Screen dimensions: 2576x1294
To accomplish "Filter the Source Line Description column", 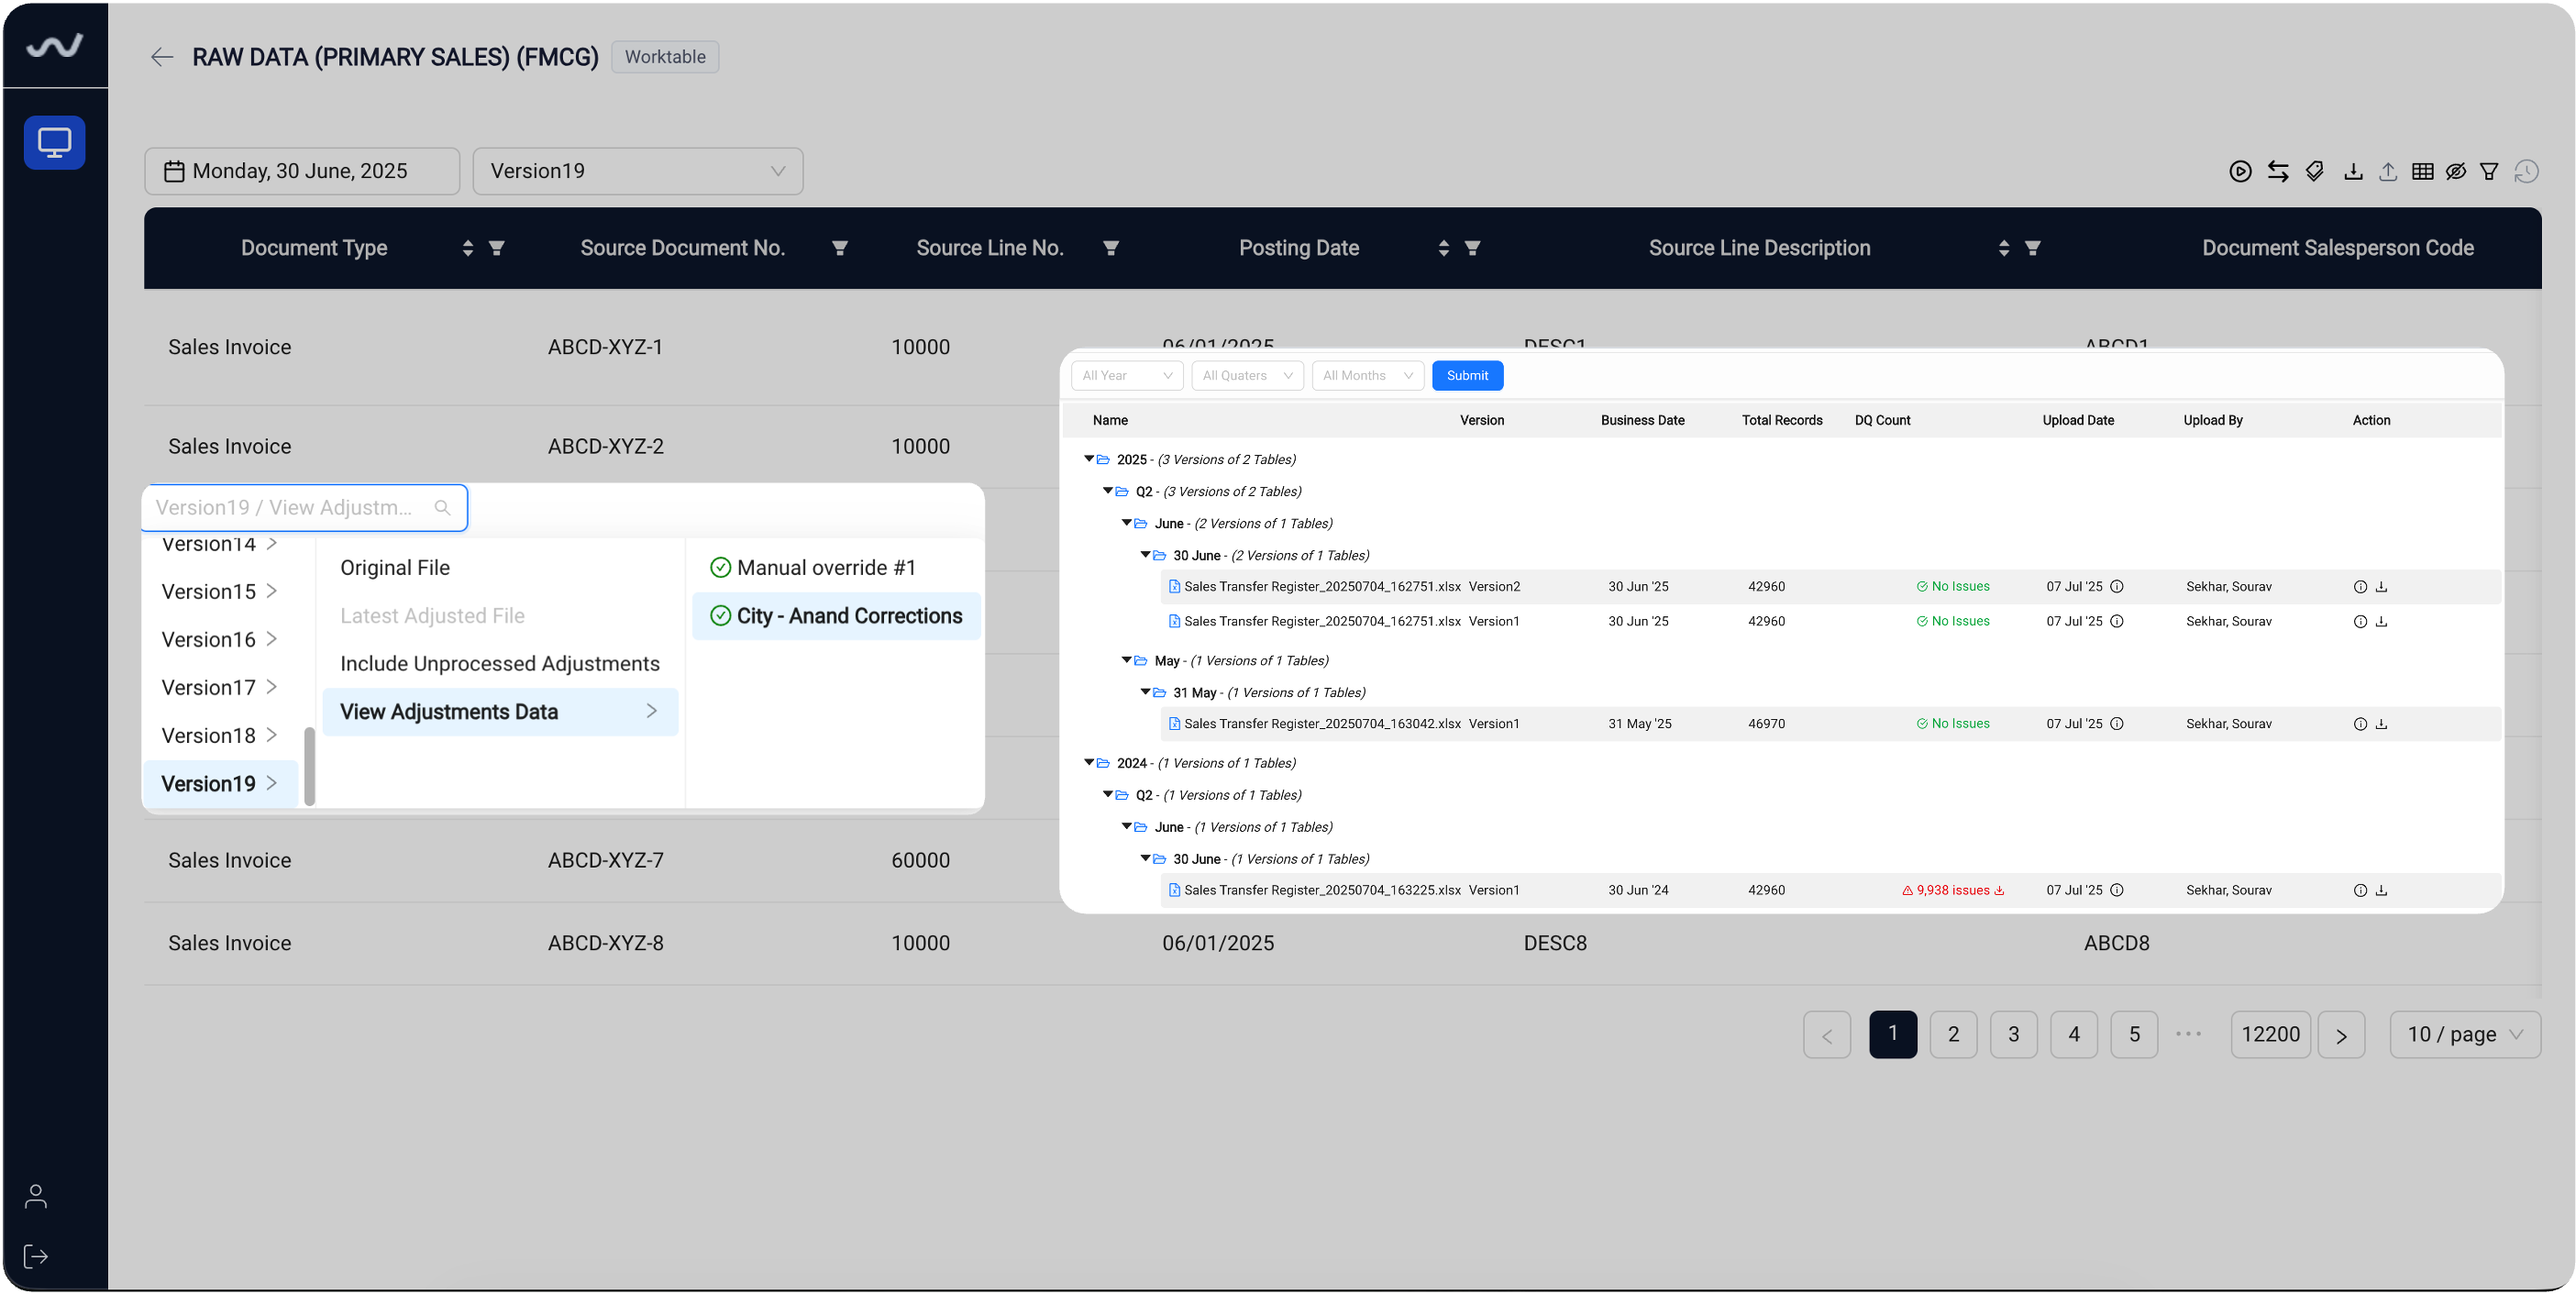I will 2032,248.
